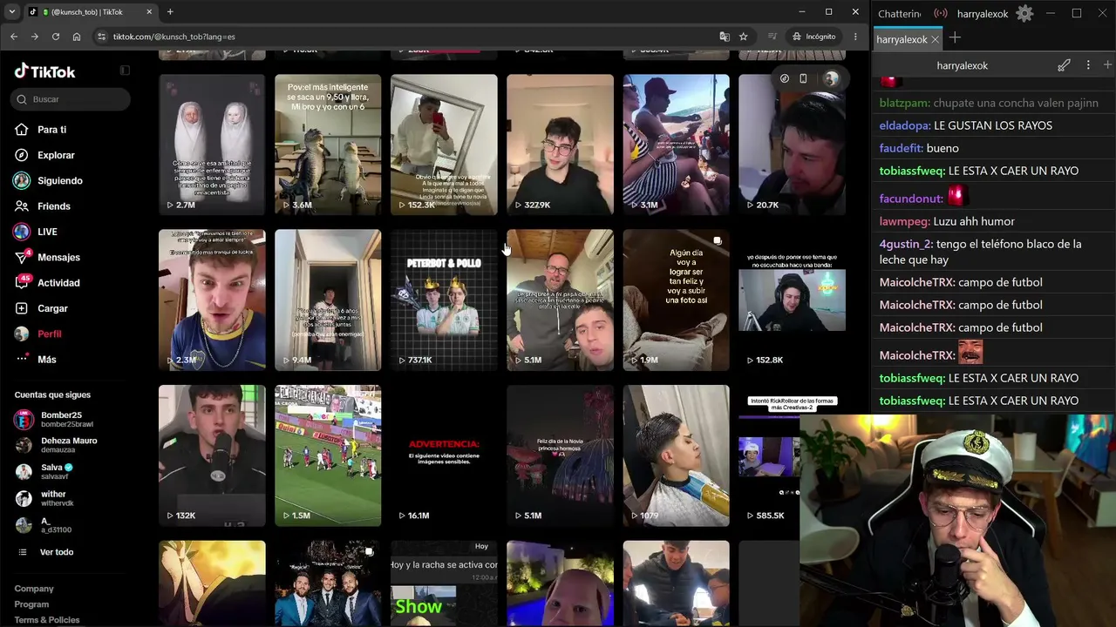
Task: Open Perfil page
Action: click(x=49, y=334)
